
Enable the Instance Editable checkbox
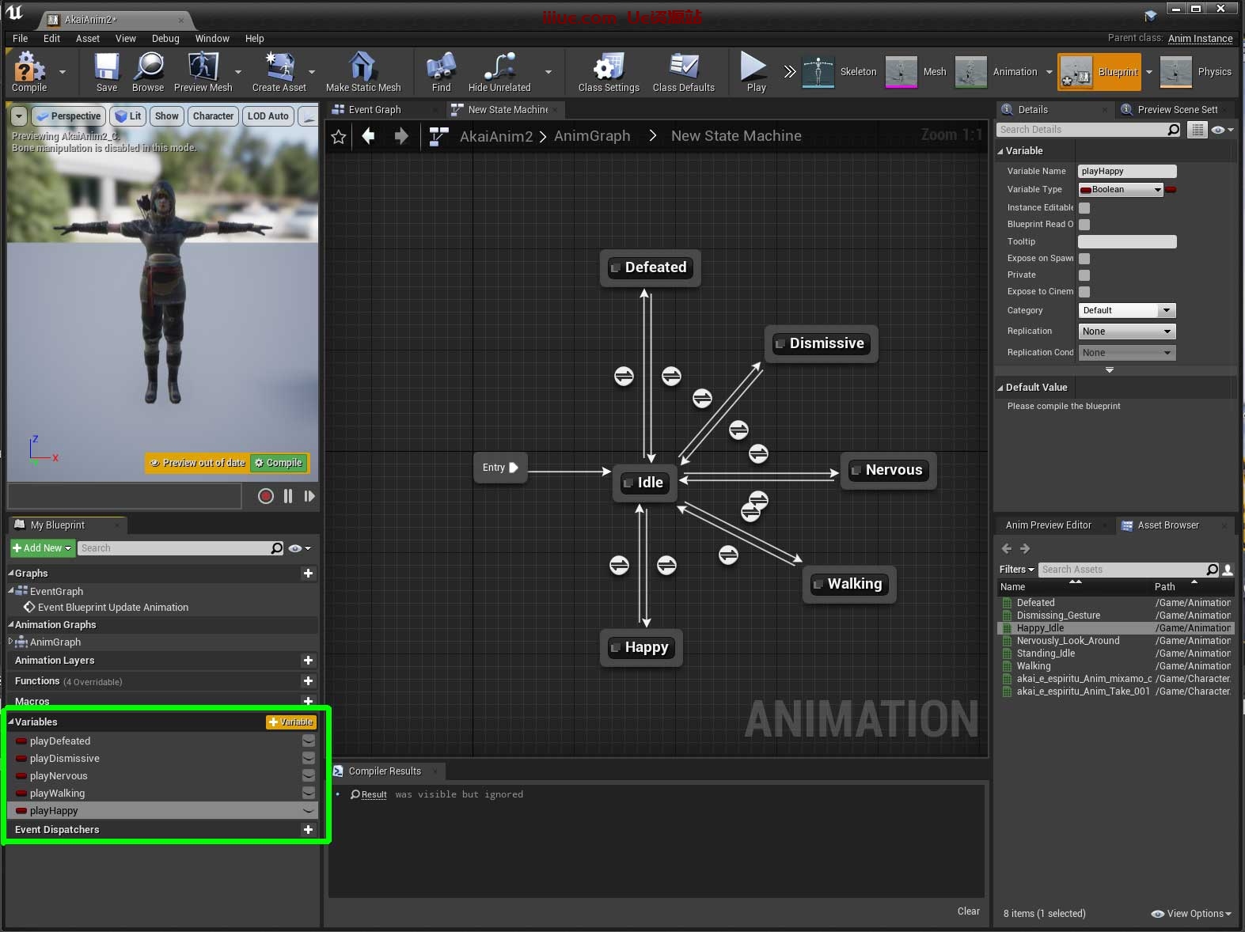coord(1084,207)
